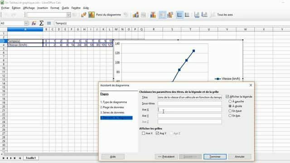Uncheck Afficher la légende checkbox

(x=227, y=96)
